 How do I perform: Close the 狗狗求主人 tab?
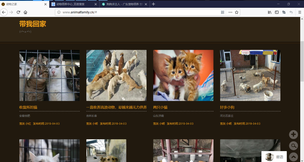[x=146, y=4]
